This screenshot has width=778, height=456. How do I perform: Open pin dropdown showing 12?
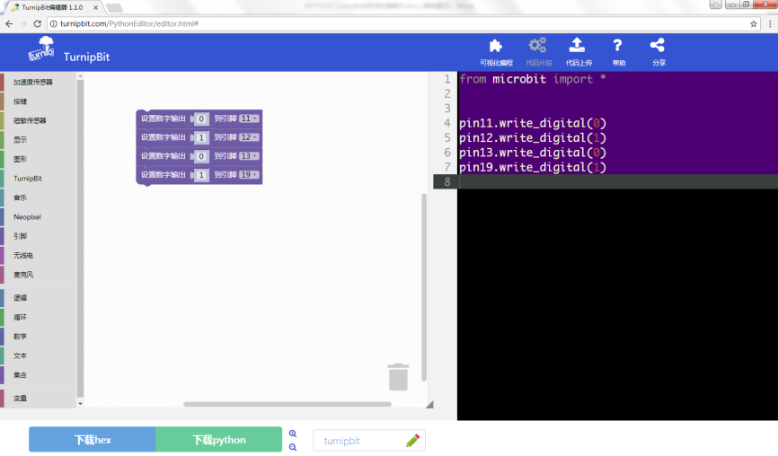(249, 137)
